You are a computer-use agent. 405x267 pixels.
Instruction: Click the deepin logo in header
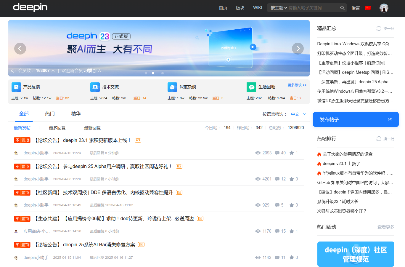(x=30, y=7)
